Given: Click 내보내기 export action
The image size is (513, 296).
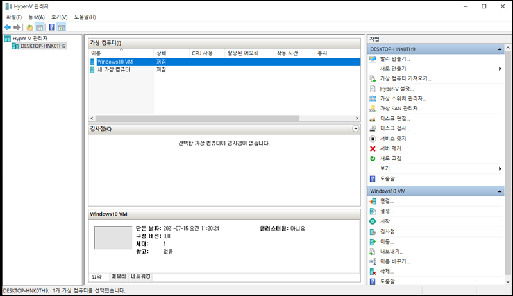Looking at the screenshot, I should pos(392,252).
